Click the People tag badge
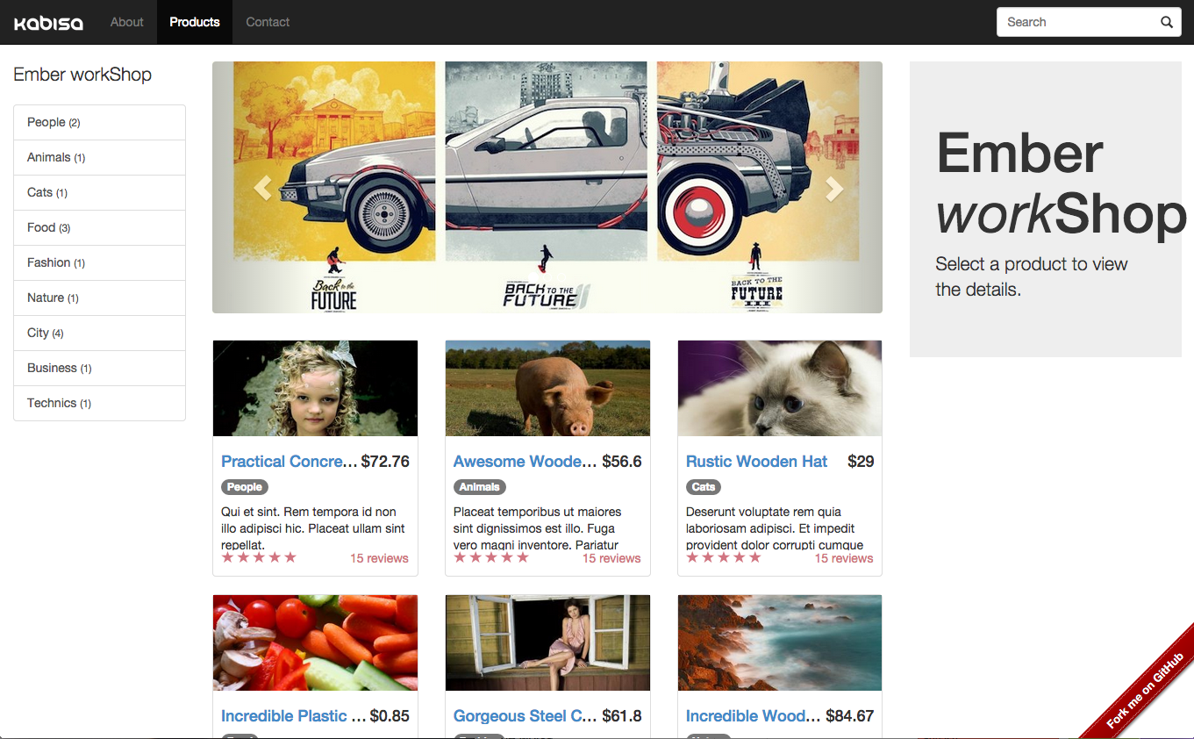1194x739 pixels. click(245, 487)
